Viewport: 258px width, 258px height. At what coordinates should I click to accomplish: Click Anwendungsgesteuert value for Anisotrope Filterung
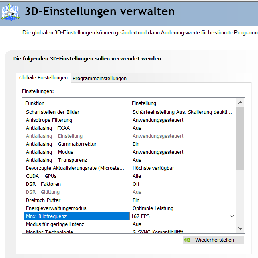click(x=158, y=120)
